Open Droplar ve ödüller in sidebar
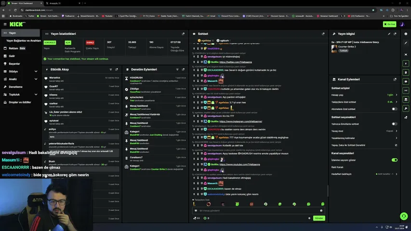The image size is (411, 231). coord(20,102)
